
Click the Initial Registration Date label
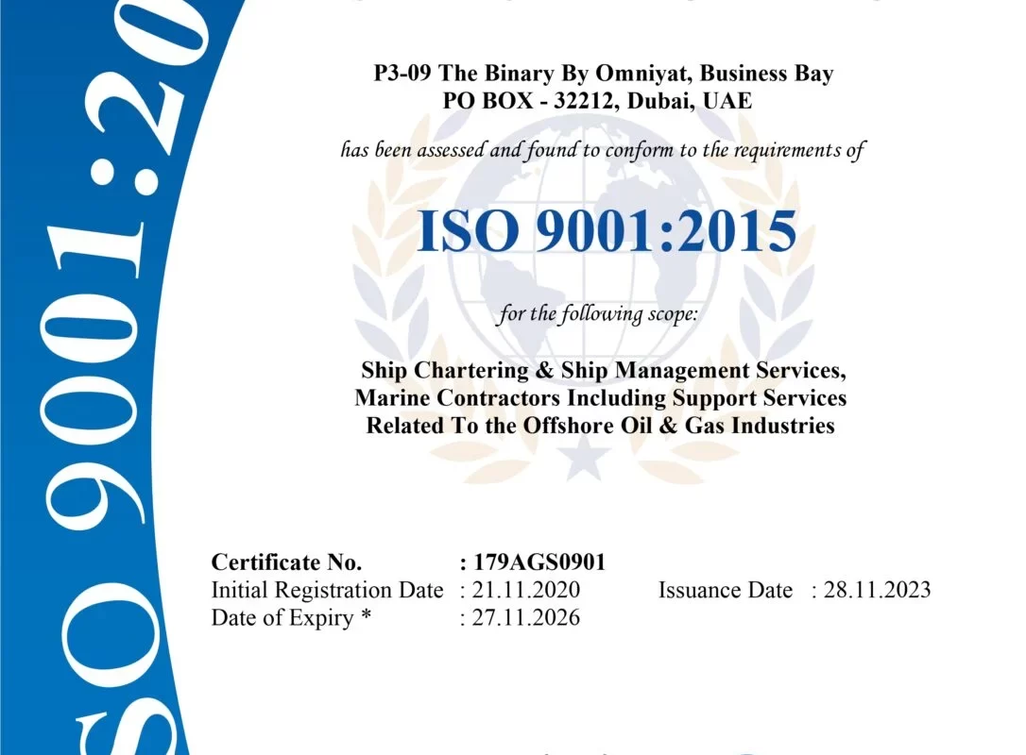327,591
